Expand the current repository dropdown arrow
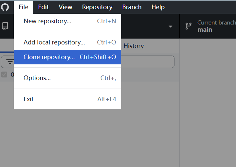This screenshot has height=167, width=236. click(170, 26)
